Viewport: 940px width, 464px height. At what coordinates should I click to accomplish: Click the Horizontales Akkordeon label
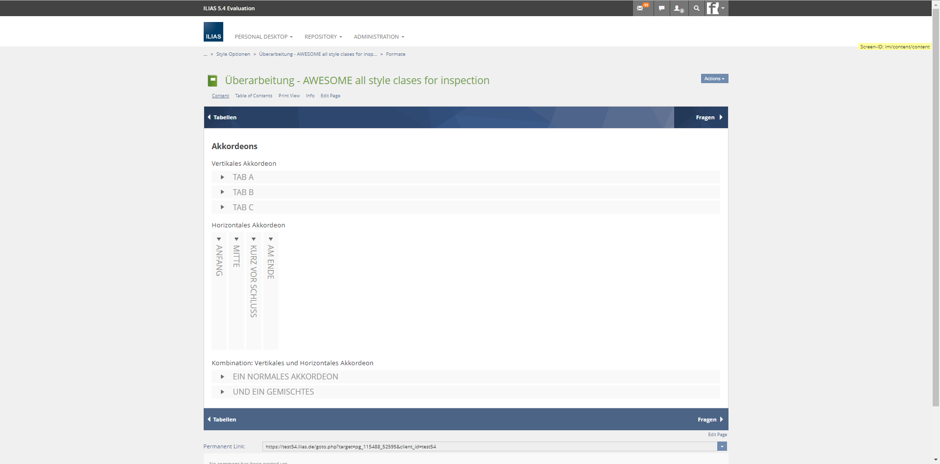click(248, 225)
